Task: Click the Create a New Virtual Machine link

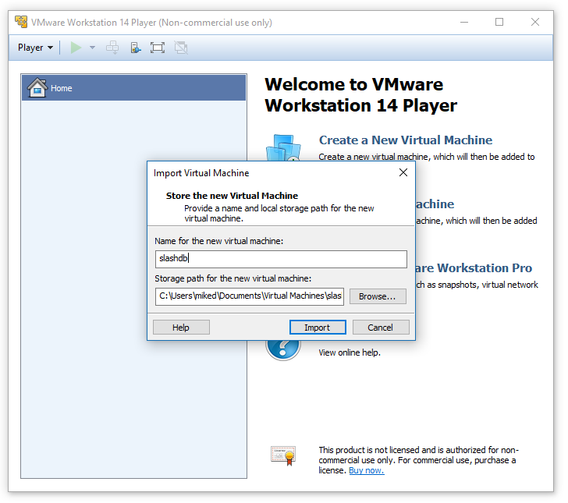Action: click(x=405, y=140)
